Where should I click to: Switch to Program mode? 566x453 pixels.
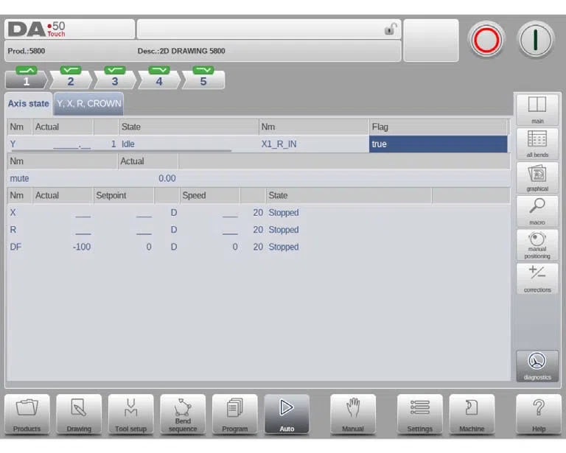(234, 414)
